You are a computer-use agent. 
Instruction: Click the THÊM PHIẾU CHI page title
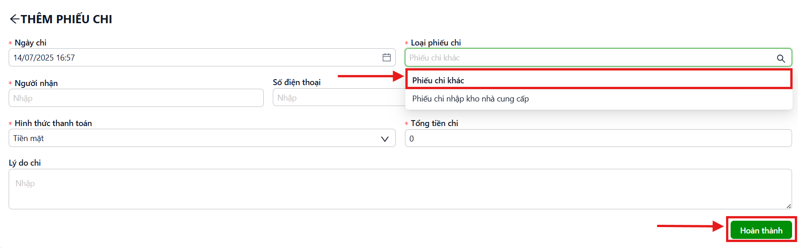[66, 19]
